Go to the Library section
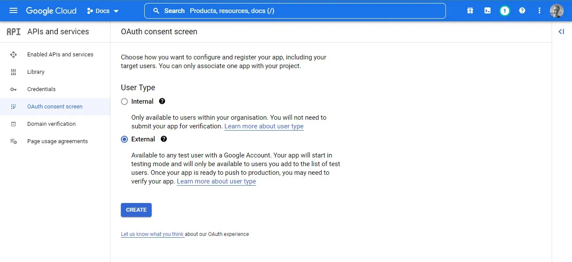The width and height of the screenshot is (572, 262). click(36, 72)
